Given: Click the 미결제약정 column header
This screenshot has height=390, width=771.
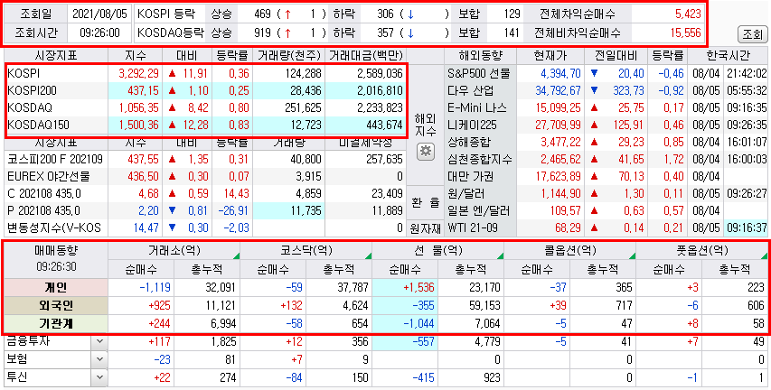Looking at the screenshot, I should point(366,143).
